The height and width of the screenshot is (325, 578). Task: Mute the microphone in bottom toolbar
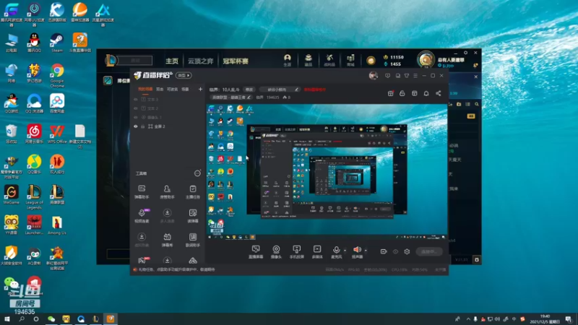pos(336,251)
